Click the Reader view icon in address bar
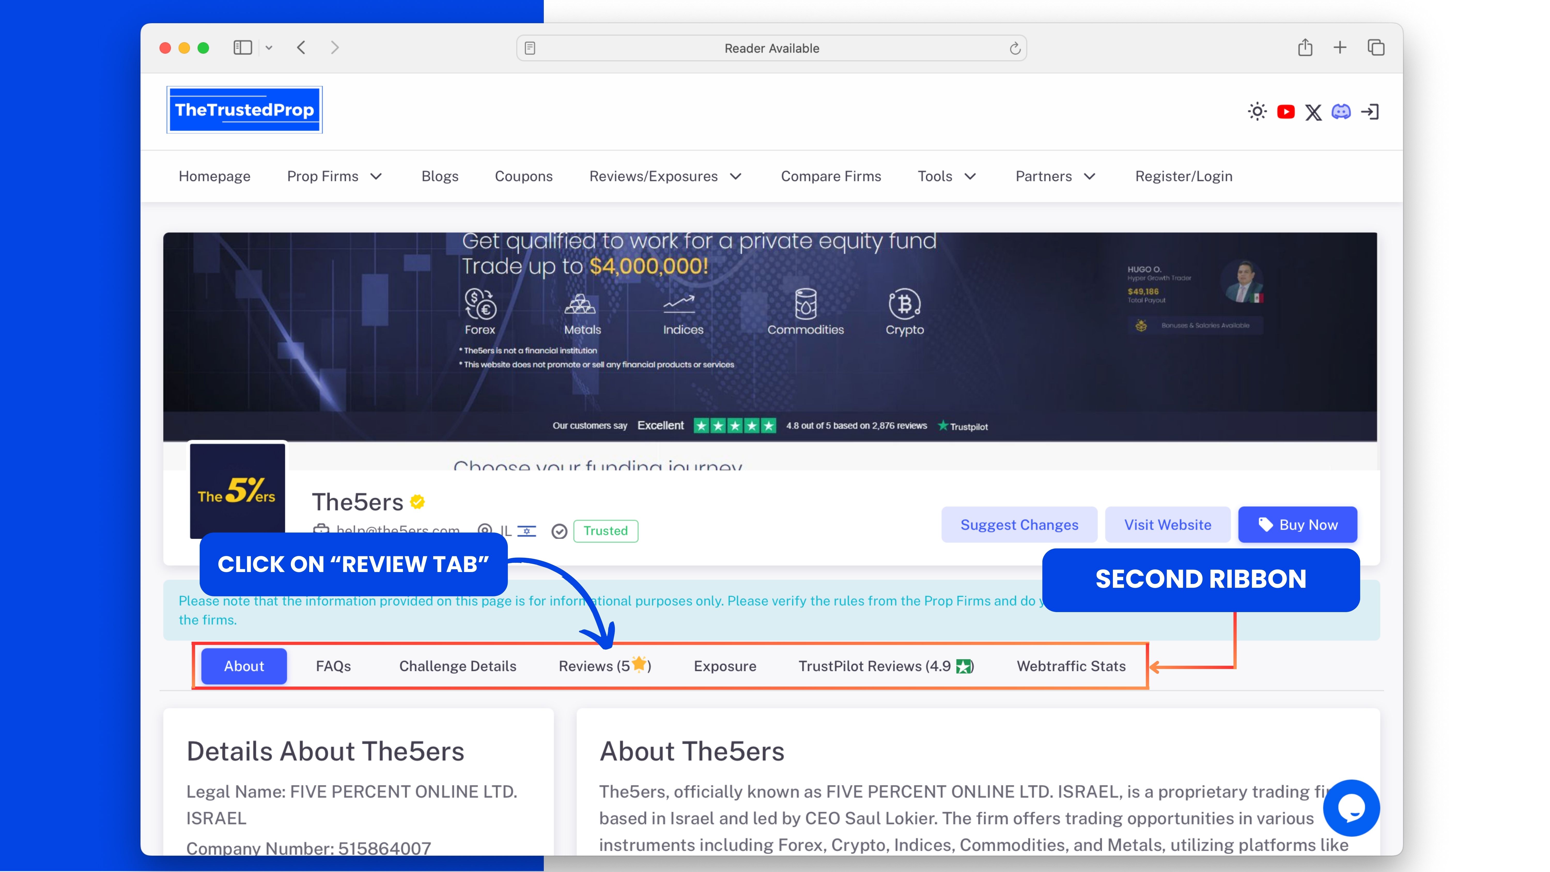 (530, 48)
